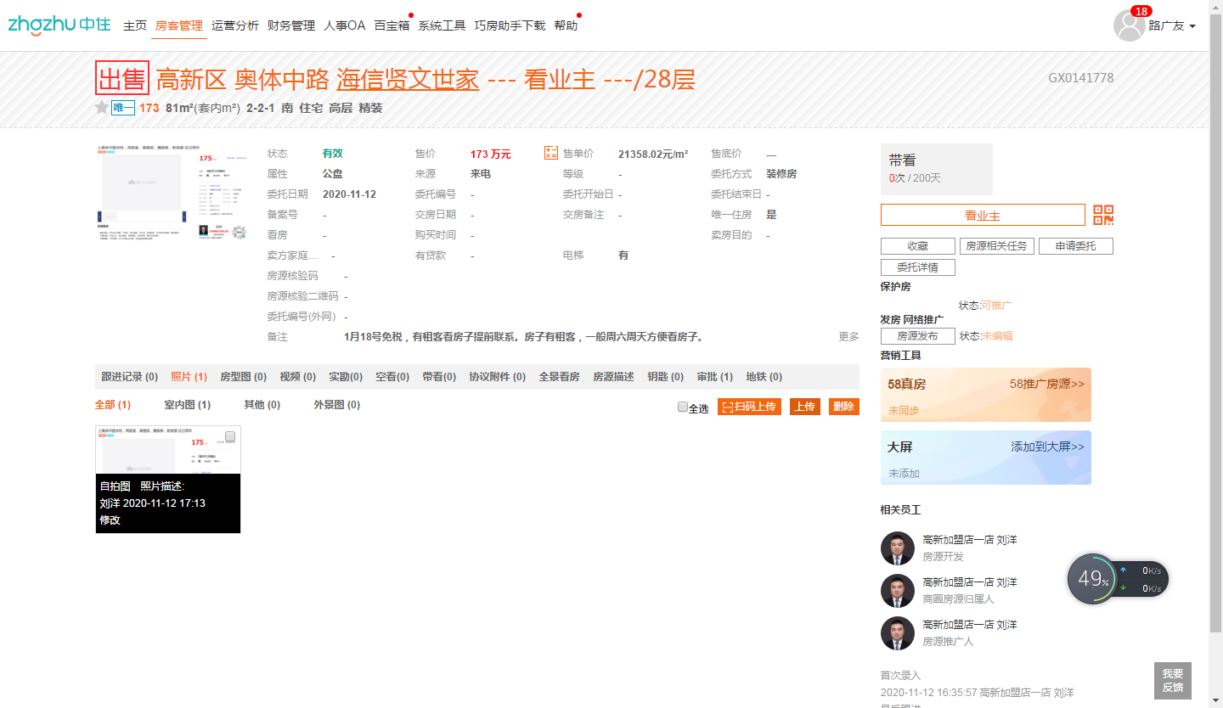The width and height of the screenshot is (1223, 708).
Task: Enable the 全选 select-all checkbox
Action: tap(682, 407)
